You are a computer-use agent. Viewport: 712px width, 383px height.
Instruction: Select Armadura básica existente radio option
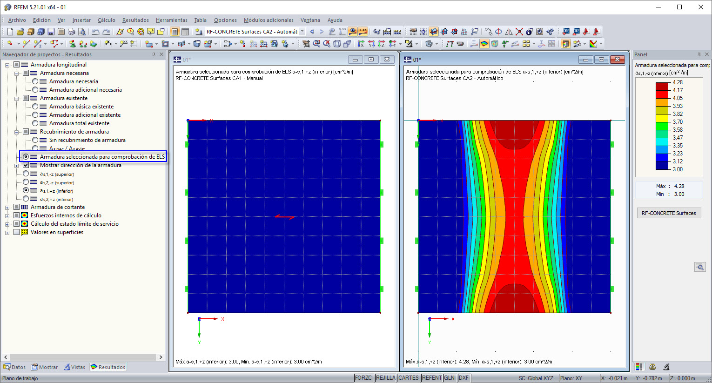pos(35,107)
